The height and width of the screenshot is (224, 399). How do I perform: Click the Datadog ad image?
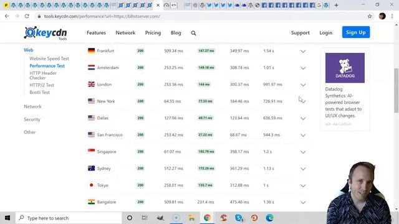[x=345, y=68]
